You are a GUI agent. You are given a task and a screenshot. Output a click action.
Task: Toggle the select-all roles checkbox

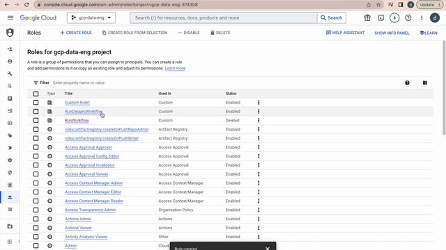click(36, 94)
